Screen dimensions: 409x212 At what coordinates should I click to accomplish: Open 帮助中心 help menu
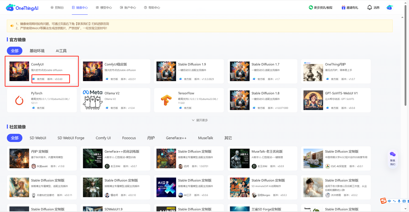[x=152, y=7]
